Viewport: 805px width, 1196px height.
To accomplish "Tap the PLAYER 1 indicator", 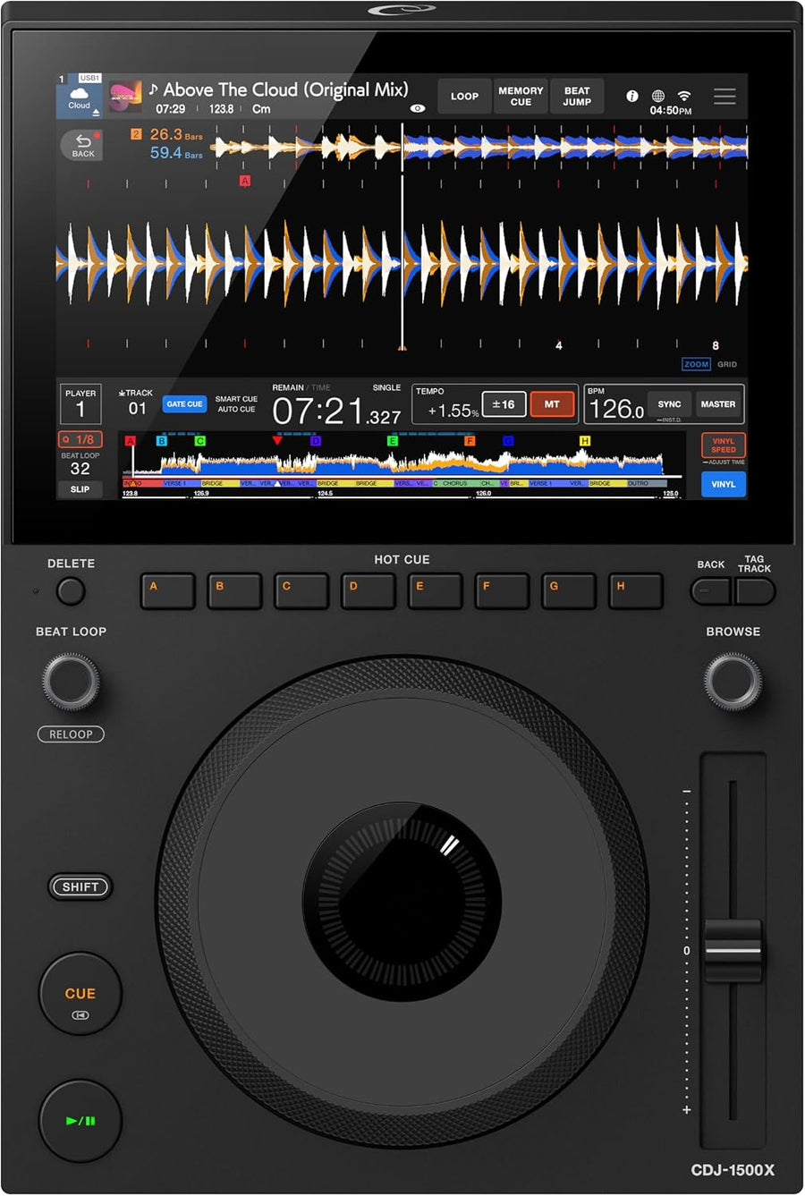I will pyautogui.click(x=80, y=403).
